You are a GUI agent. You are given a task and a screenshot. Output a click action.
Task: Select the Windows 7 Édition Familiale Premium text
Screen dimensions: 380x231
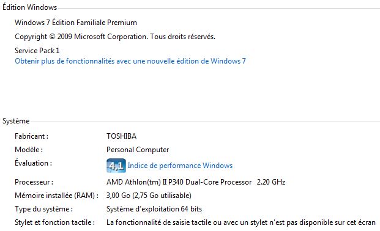[76, 23]
